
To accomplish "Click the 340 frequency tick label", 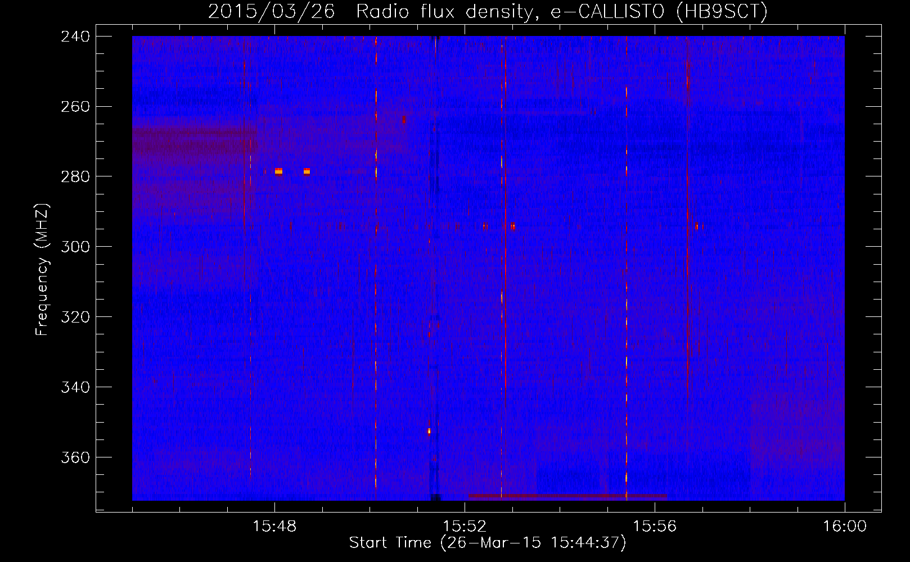I will 75,388.
